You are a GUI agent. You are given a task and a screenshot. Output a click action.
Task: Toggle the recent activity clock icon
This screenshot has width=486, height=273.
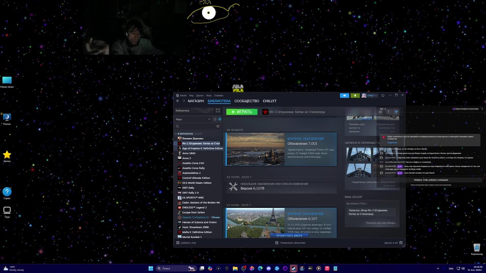pyautogui.click(x=215, y=119)
